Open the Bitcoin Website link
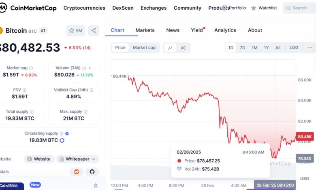316x190 pixels. pyautogui.click(x=39, y=159)
